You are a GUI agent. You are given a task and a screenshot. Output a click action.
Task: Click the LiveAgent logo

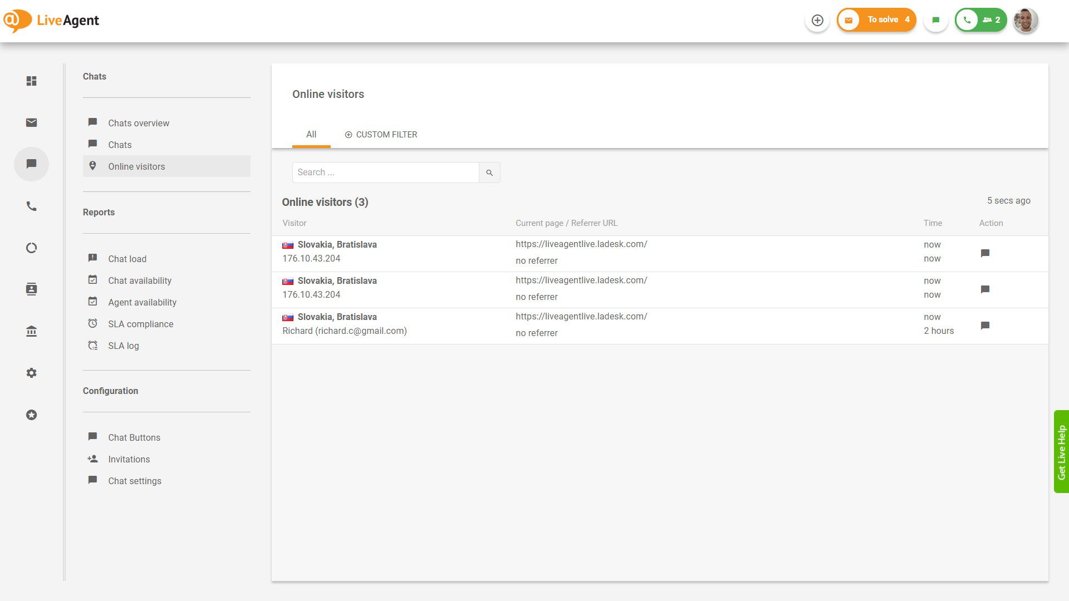[x=51, y=21]
